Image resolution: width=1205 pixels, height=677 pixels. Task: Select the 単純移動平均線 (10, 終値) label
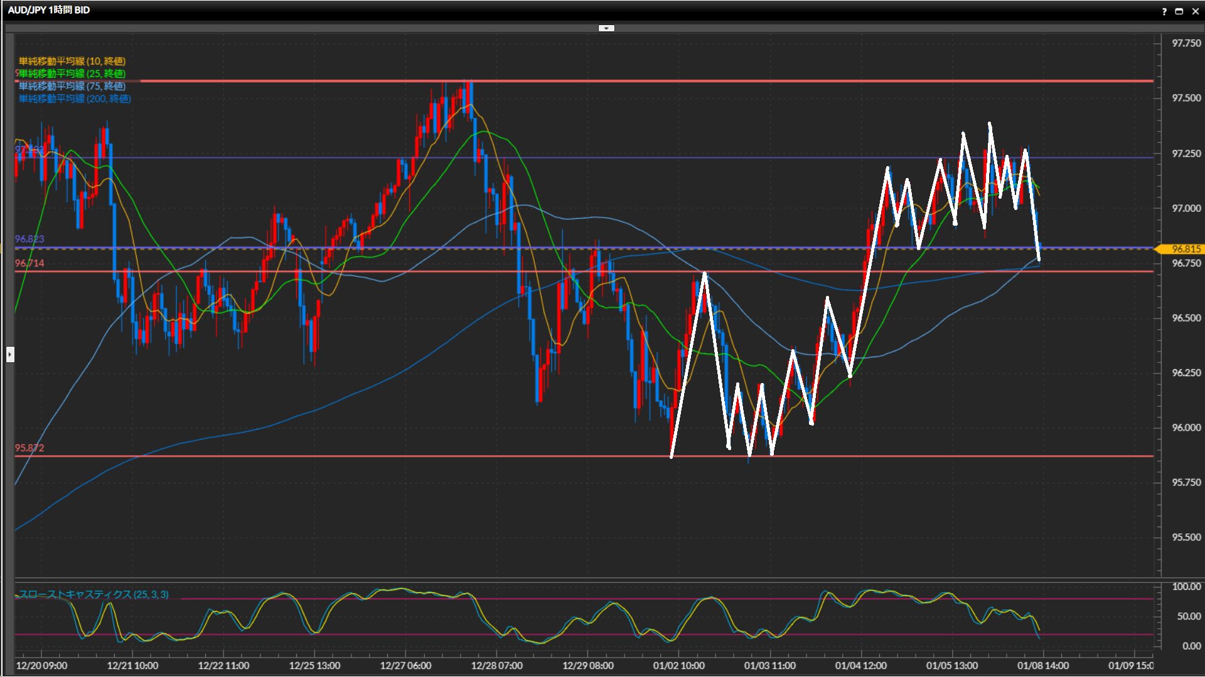point(72,61)
